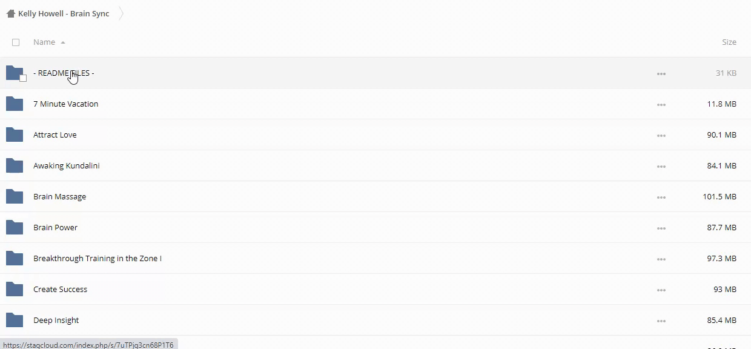
Task: Open the Breakthrough Training in the Zone folder
Action: [97, 258]
